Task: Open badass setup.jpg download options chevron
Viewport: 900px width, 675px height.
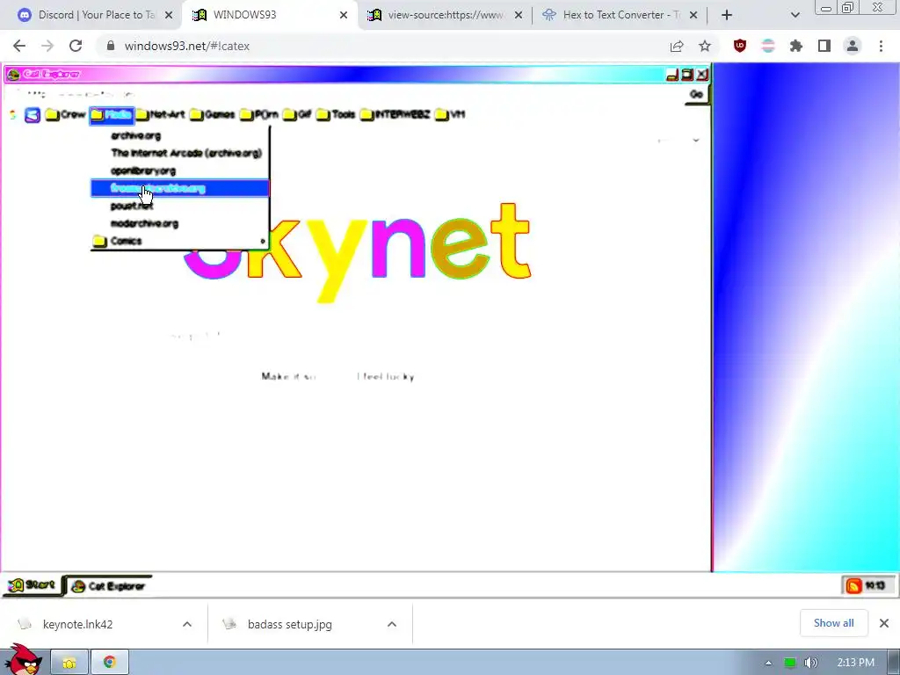Action: tap(392, 624)
